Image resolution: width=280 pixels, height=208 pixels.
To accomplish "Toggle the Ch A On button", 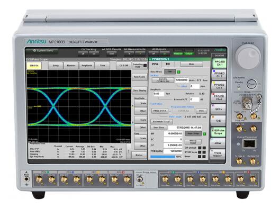I will tap(34, 66).
